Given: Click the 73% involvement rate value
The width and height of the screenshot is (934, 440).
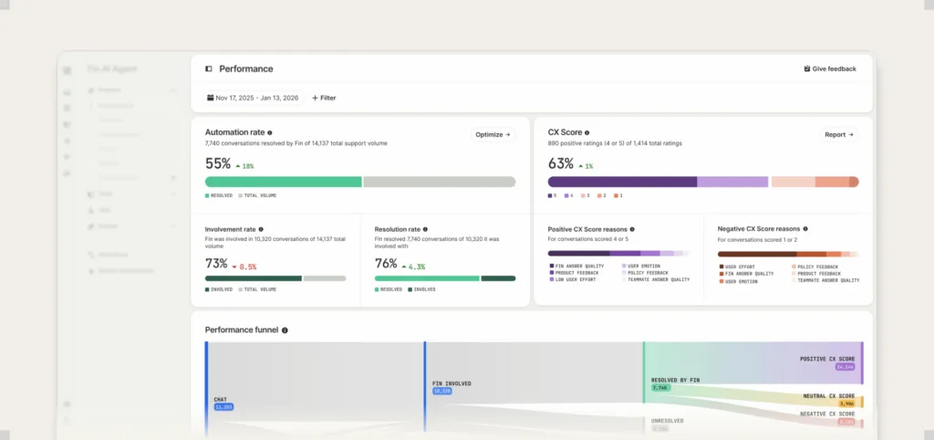Looking at the screenshot, I should [216, 264].
